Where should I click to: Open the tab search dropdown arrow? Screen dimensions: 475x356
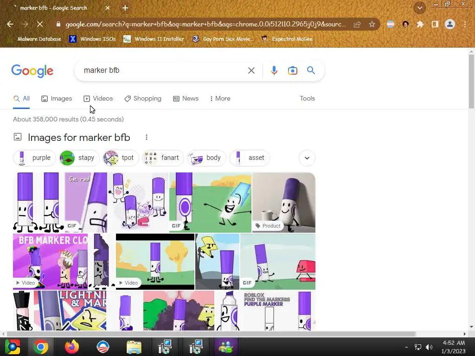(x=419, y=8)
